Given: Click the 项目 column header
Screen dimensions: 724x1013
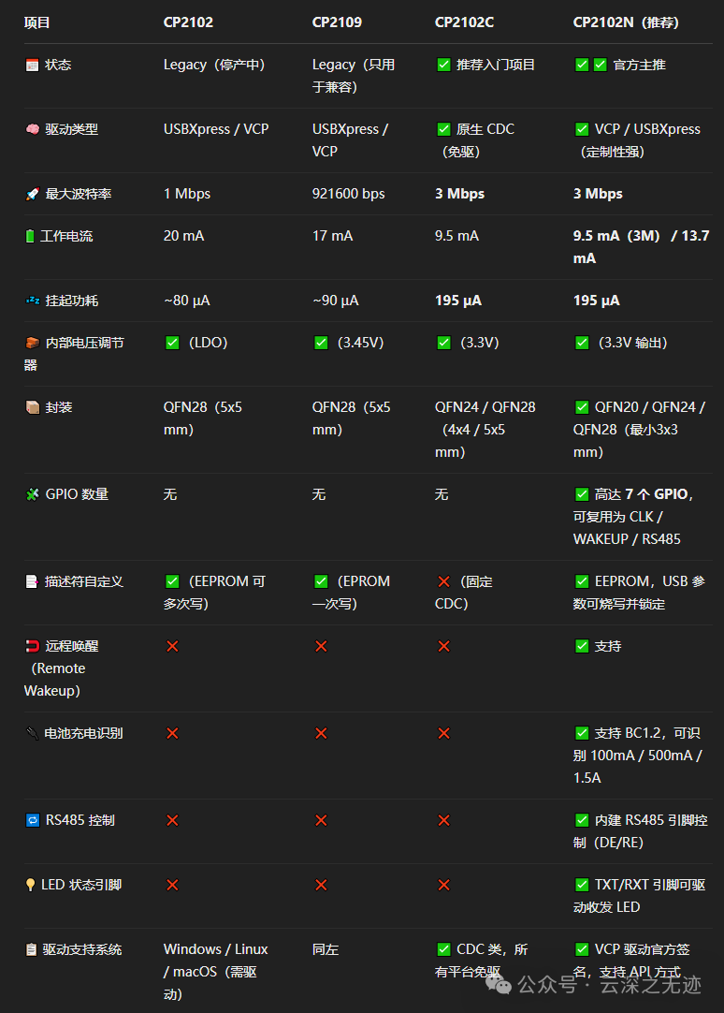Looking at the screenshot, I should tap(36, 22).
